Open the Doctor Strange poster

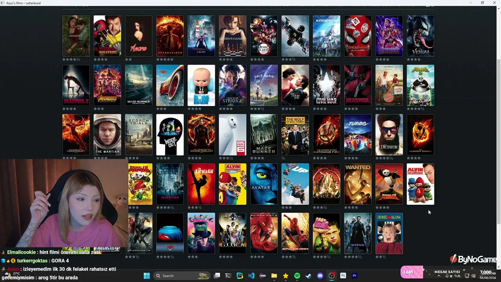[232, 85]
